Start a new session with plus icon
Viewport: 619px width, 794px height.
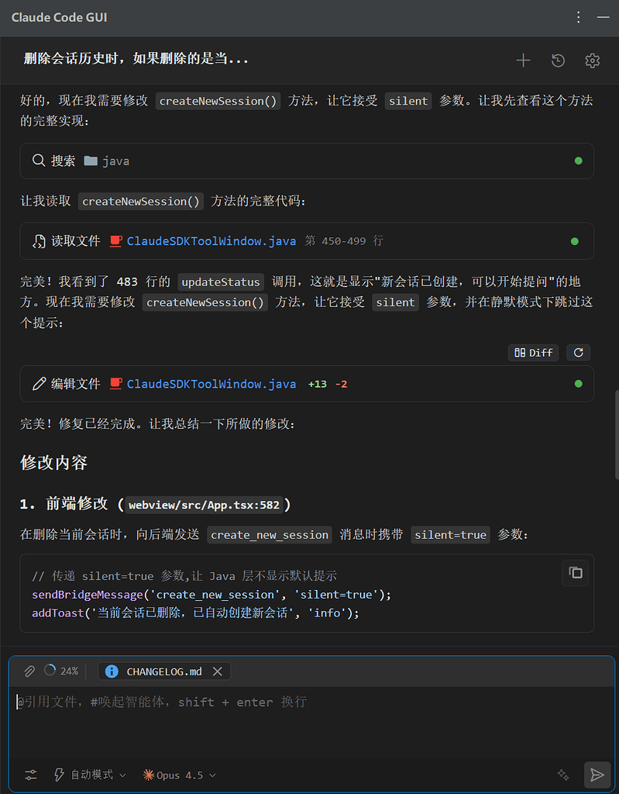523,60
